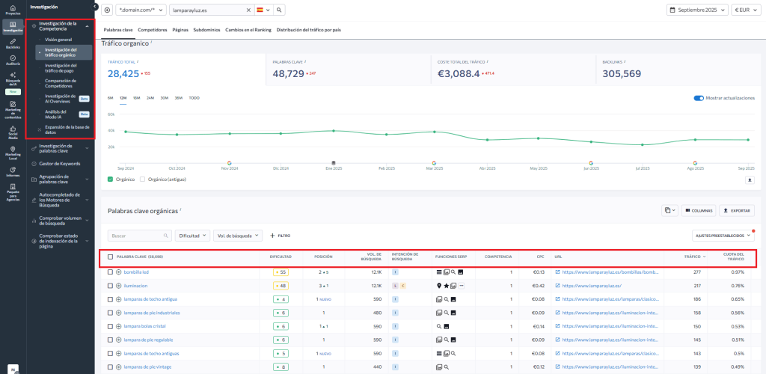
Task: Open Informes section in sidebar
Action: 13,171
